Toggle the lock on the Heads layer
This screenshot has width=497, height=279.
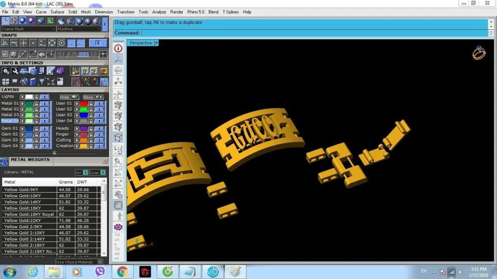tap(91, 129)
